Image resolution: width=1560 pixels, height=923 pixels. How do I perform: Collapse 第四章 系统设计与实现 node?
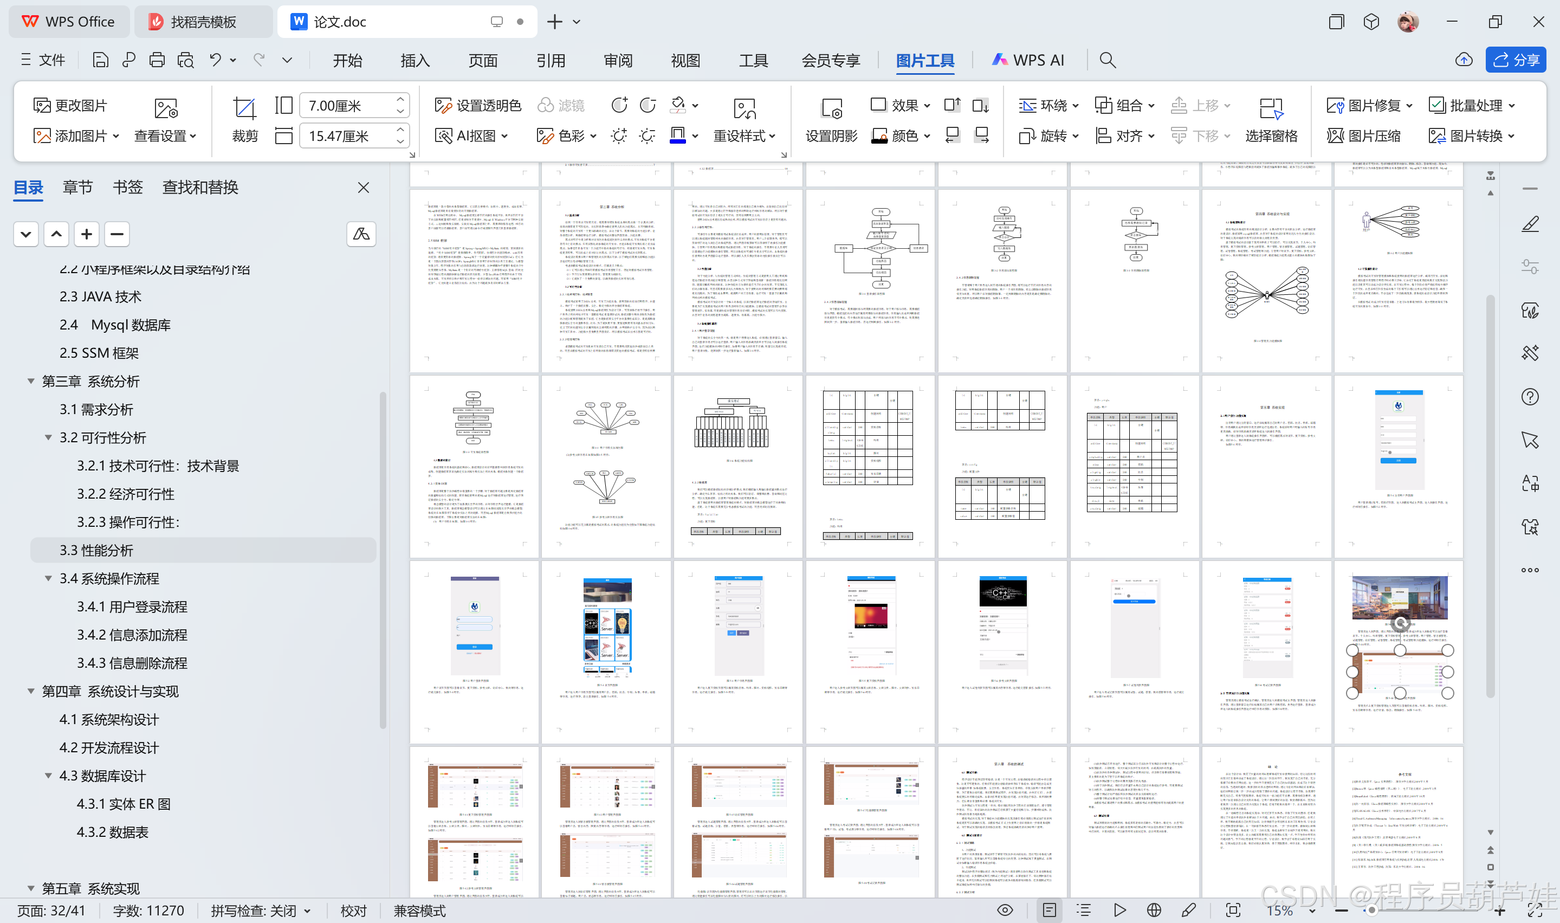pos(30,691)
